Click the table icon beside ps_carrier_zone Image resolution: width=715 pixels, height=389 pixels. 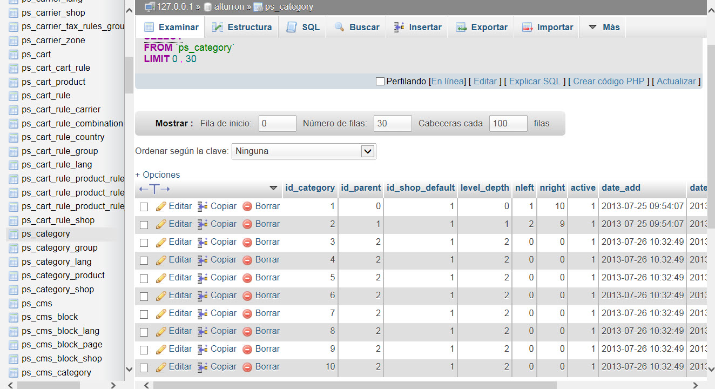pyautogui.click(x=14, y=41)
